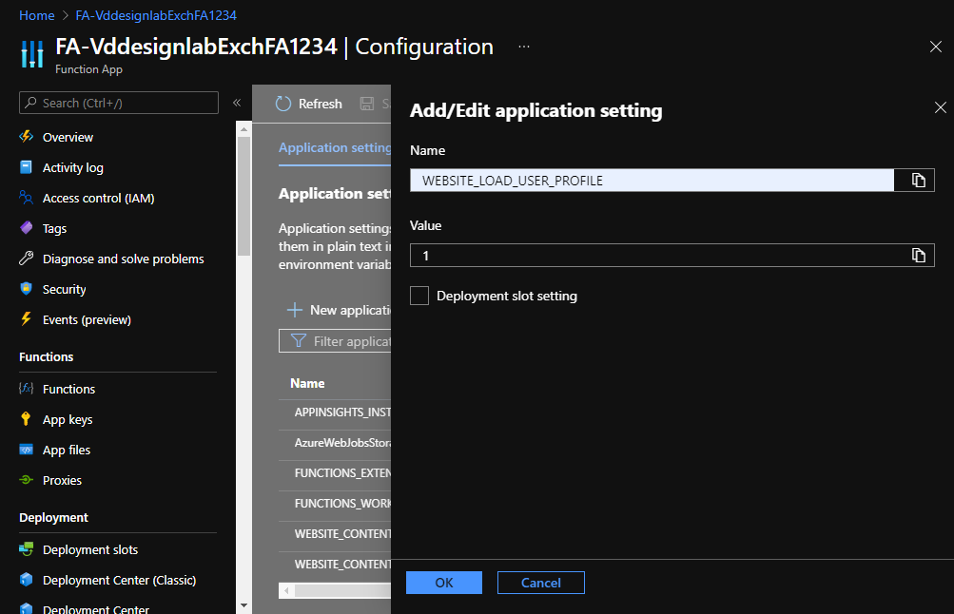This screenshot has height=614, width=954.
Task: Click the Name input field
Action: point(652,180)
